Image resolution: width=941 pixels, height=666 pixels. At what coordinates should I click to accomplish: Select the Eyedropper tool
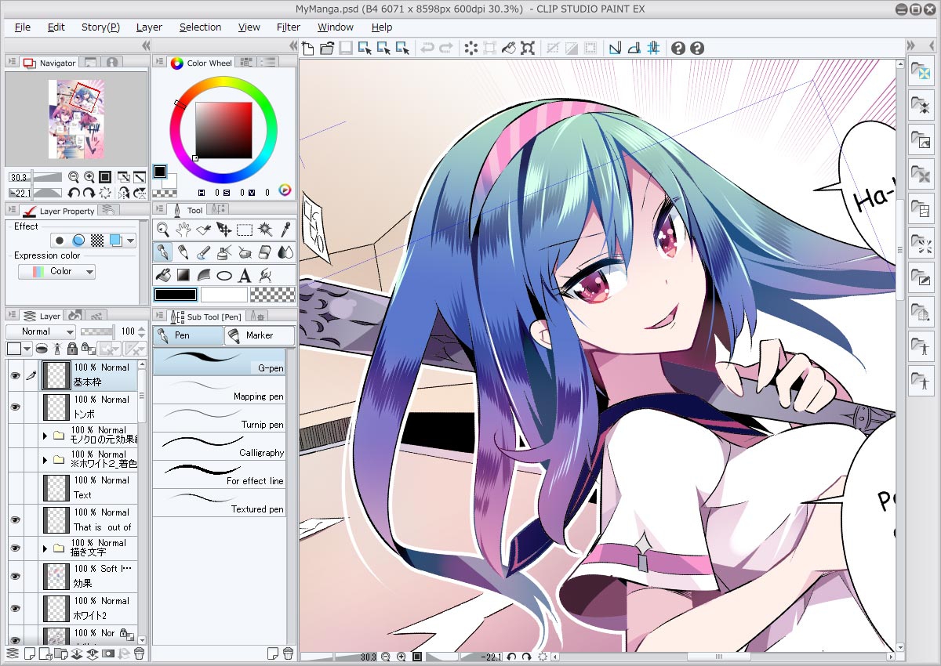[x=286, y=230]
